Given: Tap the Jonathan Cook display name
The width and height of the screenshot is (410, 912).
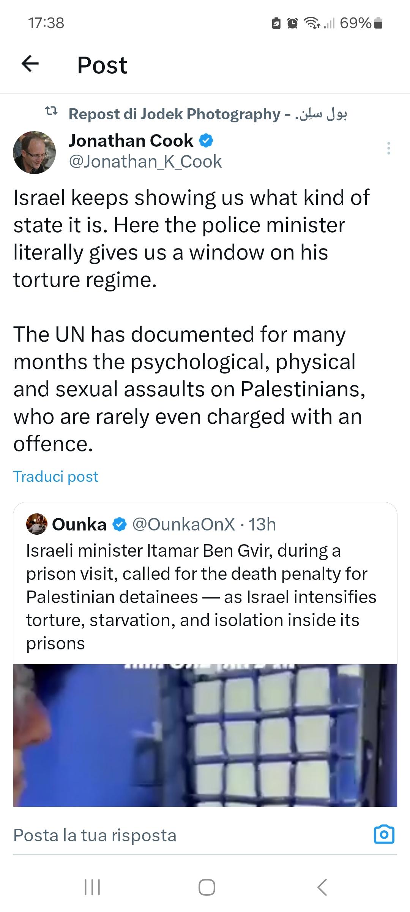Looking at the screenshot, I should pyautogui.click(x=131, y=141).
